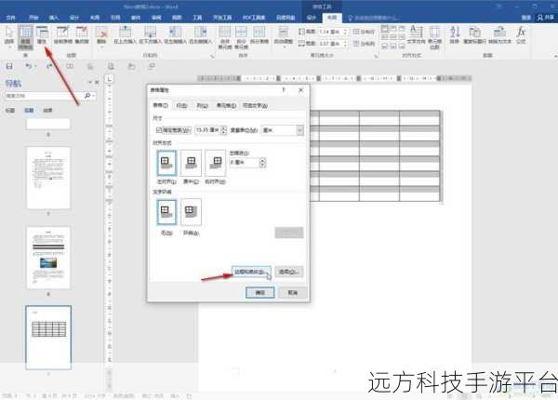The height and width of the screenshot is (400, 558).
Task: Click Convert to Text icon
Action: coord(499,34)
